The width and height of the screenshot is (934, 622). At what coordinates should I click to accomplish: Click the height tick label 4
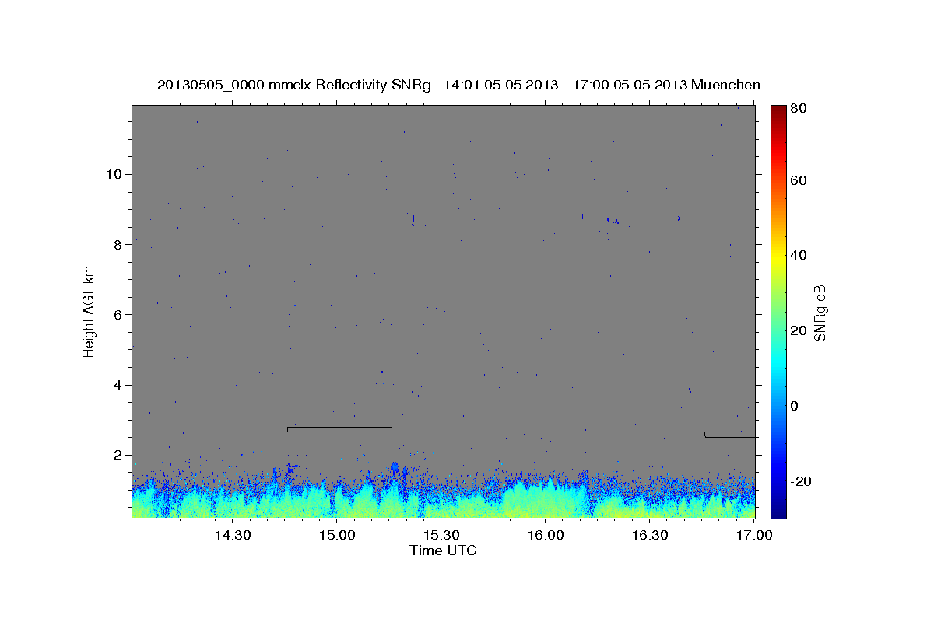click(x=119, y=385)
